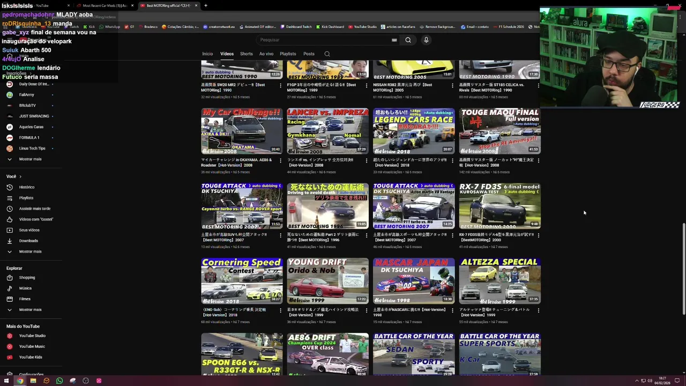Screen dimensions: 686x386
Task: Click the YouTube search magnifier button
Action: click(408, 40)
